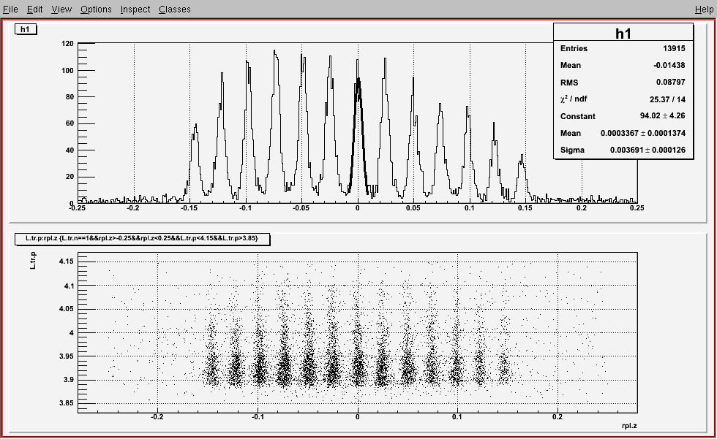Click the rpl.z x-axis title

pos(629,426)
